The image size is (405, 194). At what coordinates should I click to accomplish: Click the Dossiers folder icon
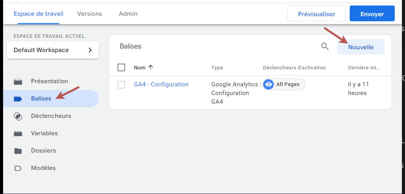tap(18, 151)
